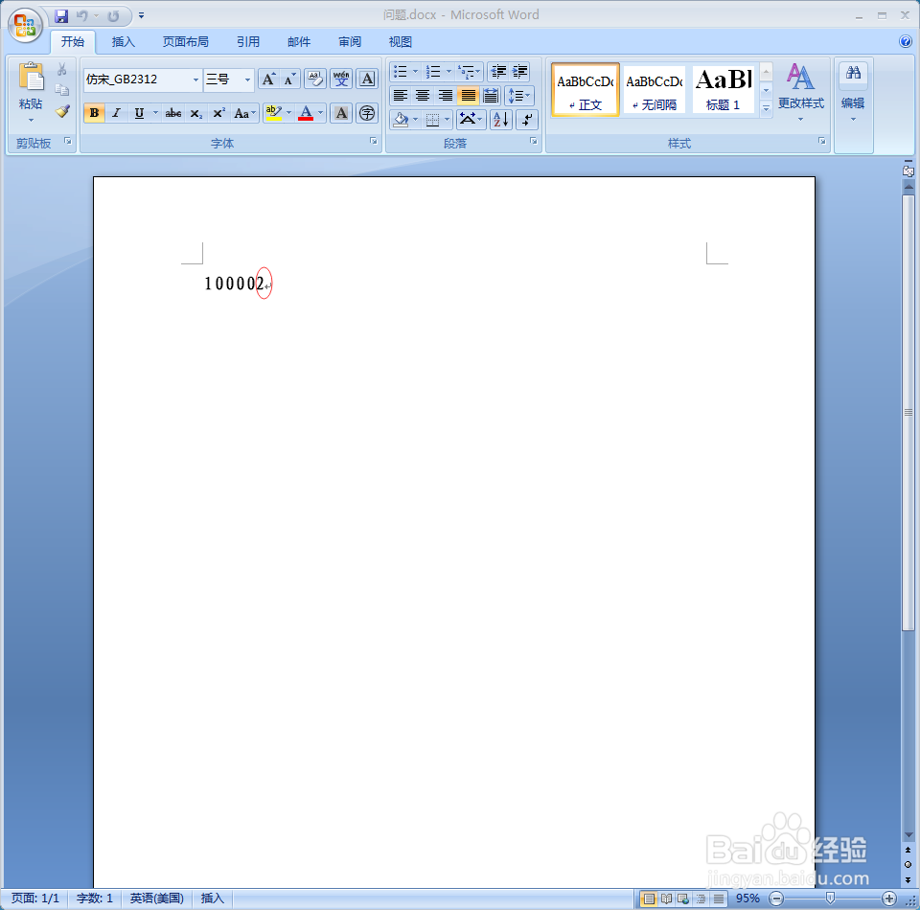Screen dimensions: 920x910
Task: Sort the text A to Z
Action: coord(501,120)
